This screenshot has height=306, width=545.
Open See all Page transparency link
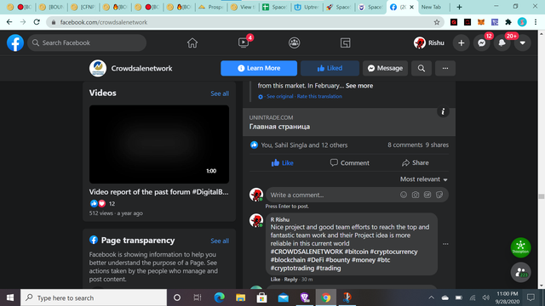[x=220, y=241]
